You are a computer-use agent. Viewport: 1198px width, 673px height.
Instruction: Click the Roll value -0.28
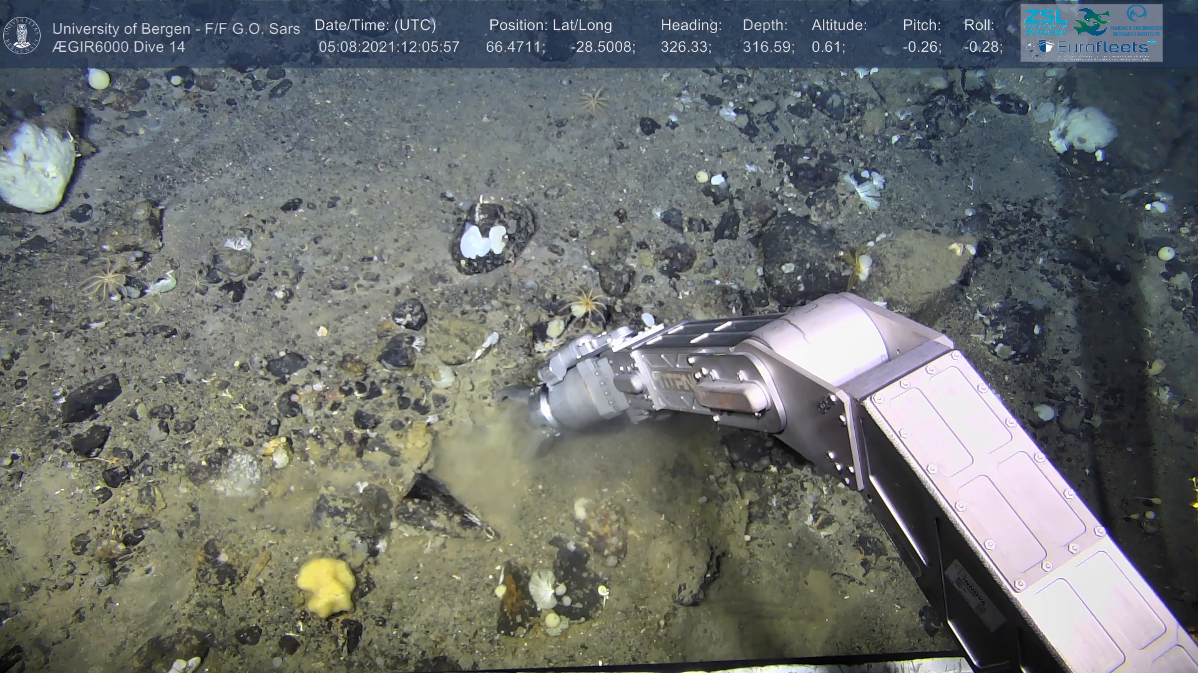[983, 47]
